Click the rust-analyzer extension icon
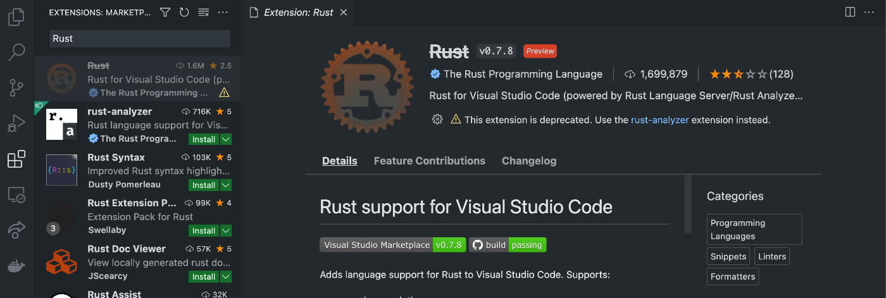886x298 pixels. 61,124
